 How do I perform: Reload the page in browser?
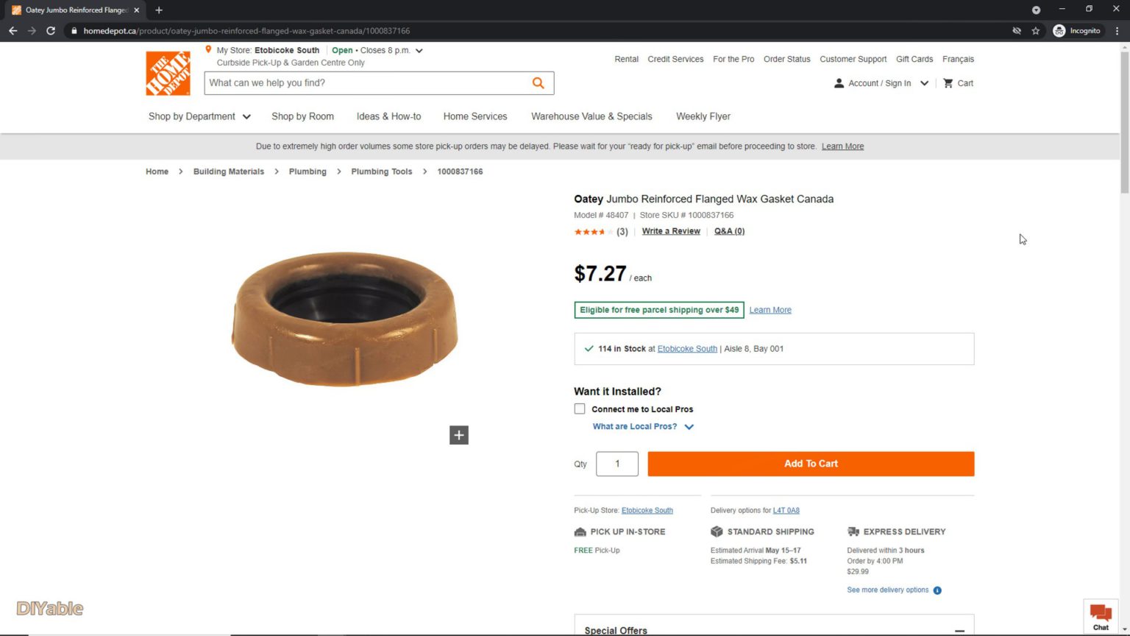[51, 31]
